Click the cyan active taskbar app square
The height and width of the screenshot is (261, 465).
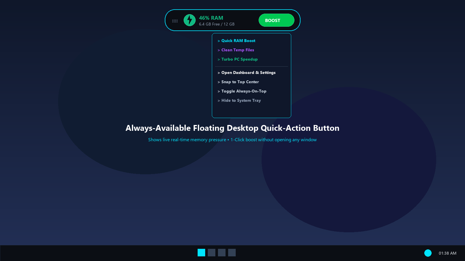coord(201,253)
